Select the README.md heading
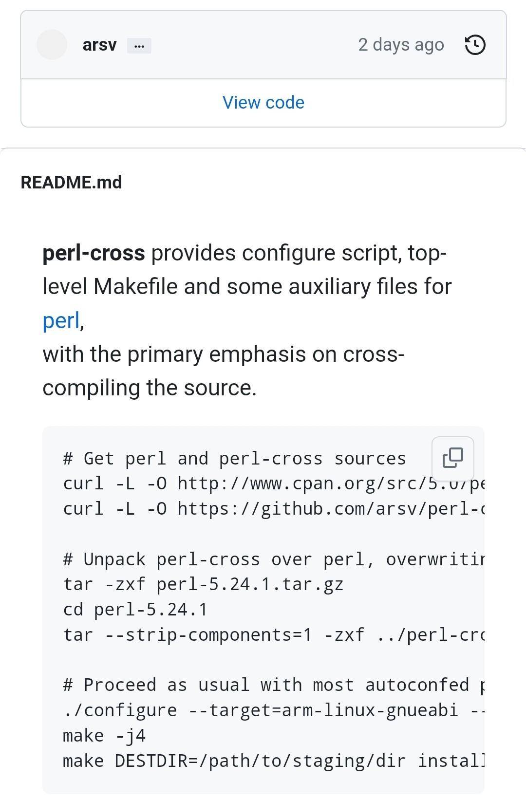Viewport: 526px width, 800px height. (71, 182)
